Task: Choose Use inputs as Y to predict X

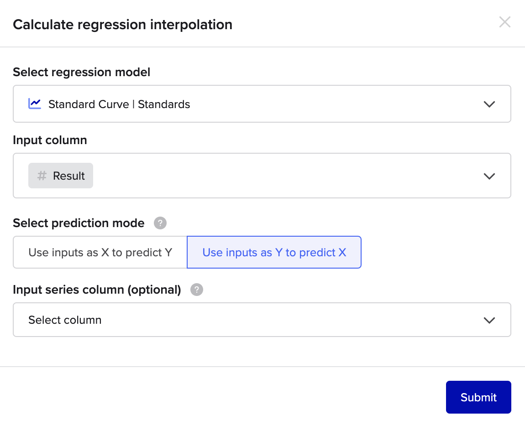Action: (x=274, y=253)
